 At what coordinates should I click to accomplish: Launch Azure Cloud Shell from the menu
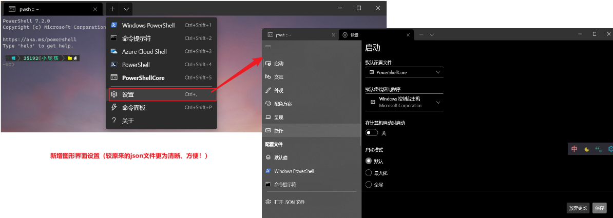(161, 52)
